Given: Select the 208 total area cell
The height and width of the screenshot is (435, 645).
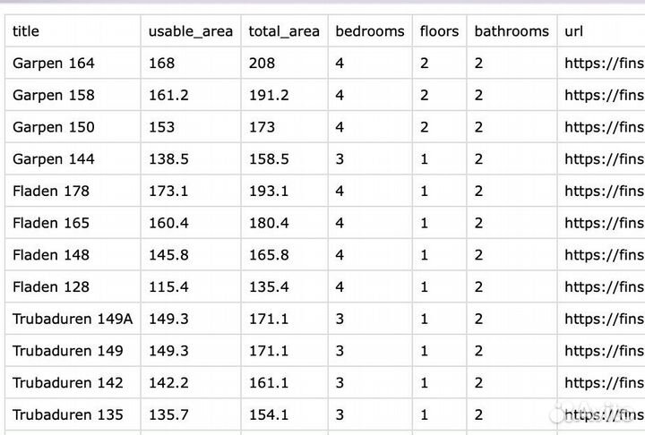Looking at the screenshot, I should click(262, 64).
